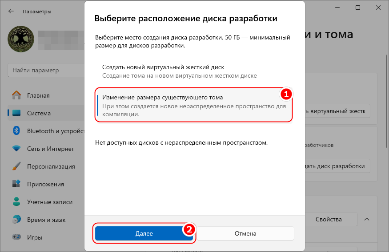This screenshot has width=389, height=252.
Task: Click the Отмена button
Action: click(245, 233)
